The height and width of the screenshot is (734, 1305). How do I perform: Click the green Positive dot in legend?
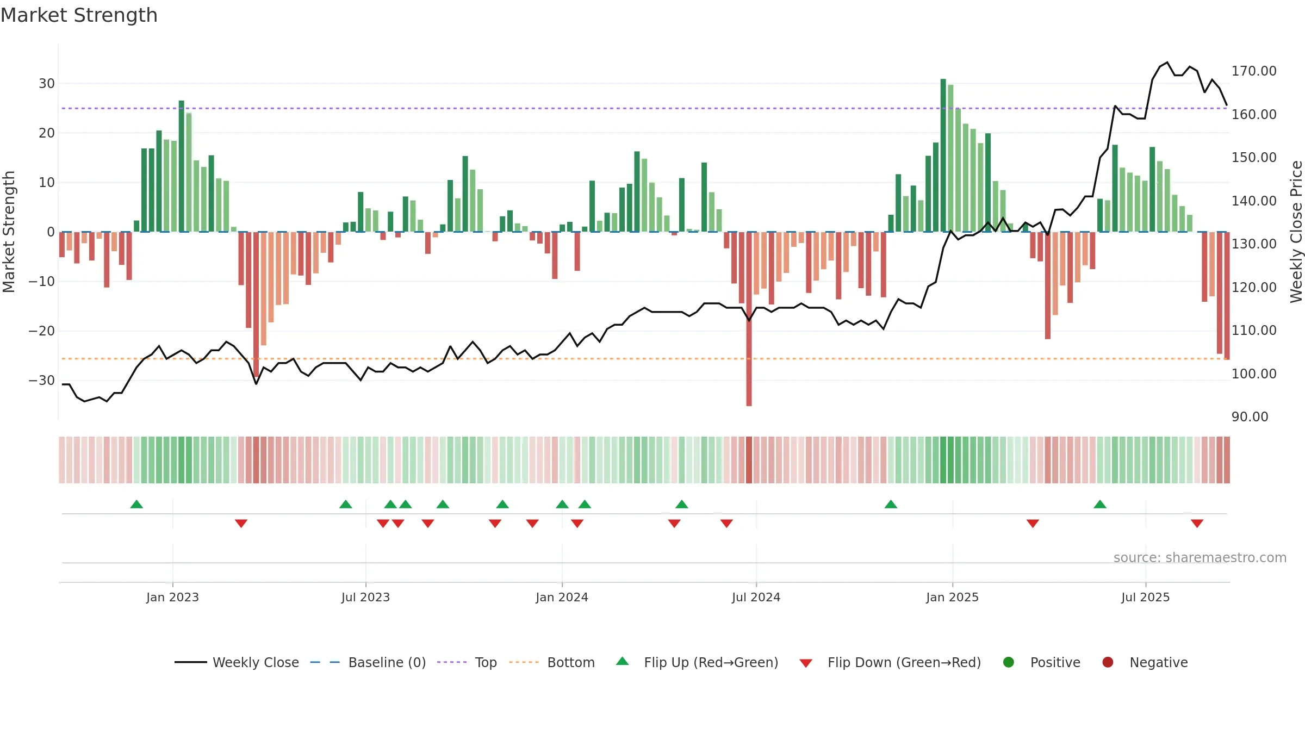coord(1009,662)
